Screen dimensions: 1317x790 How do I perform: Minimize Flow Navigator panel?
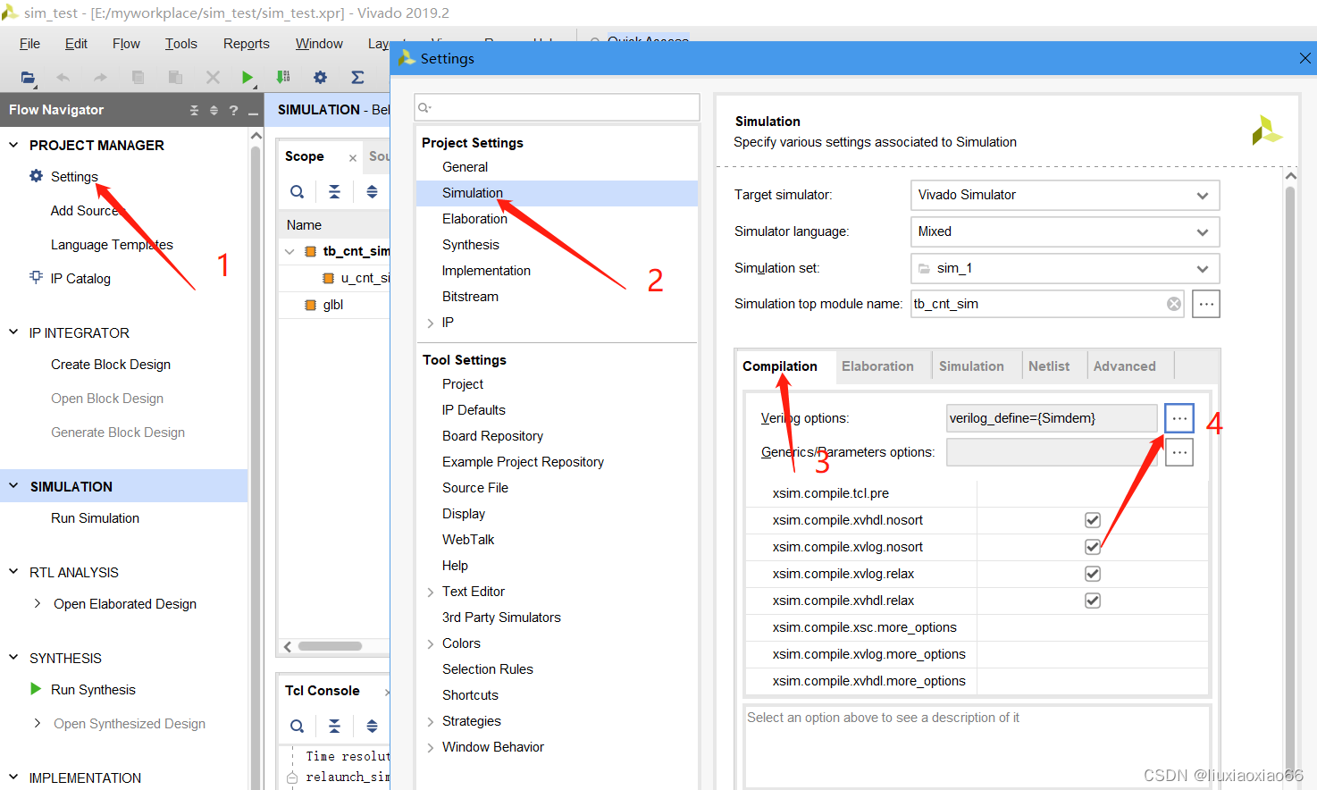[x=253, y=112]
